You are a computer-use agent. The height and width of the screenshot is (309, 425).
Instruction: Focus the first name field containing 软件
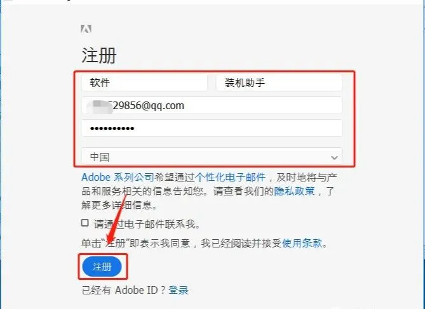point(144,83)
